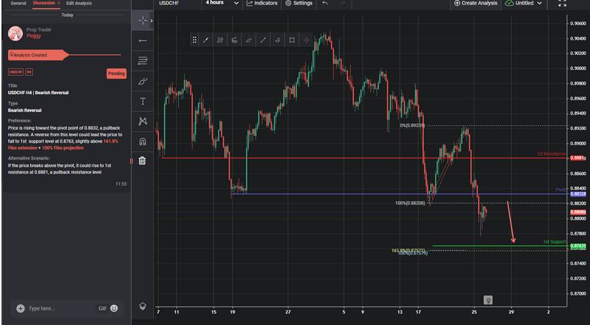Click the 1st Resistance label
The width and height of the screenshot is (590, 325).
point(551,154)
